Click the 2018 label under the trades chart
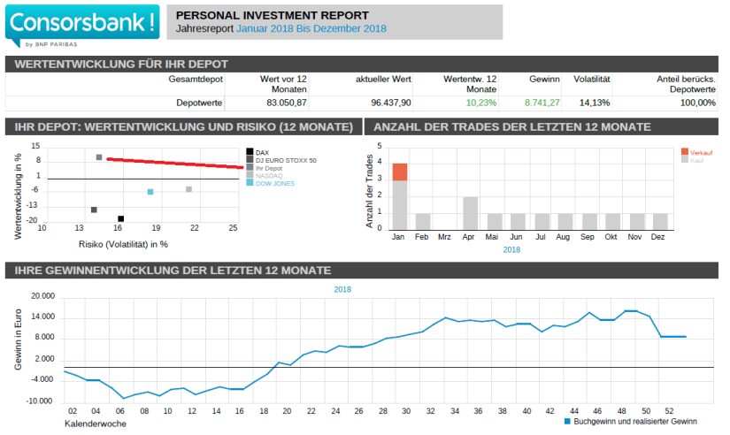 pyautogui.click(x=511, y=250)
